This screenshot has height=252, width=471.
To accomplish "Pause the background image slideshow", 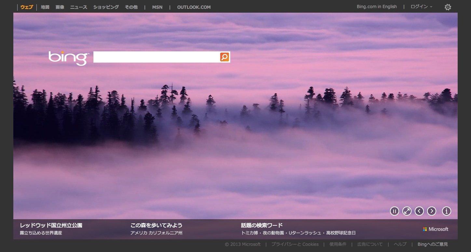I will point(394,211).
